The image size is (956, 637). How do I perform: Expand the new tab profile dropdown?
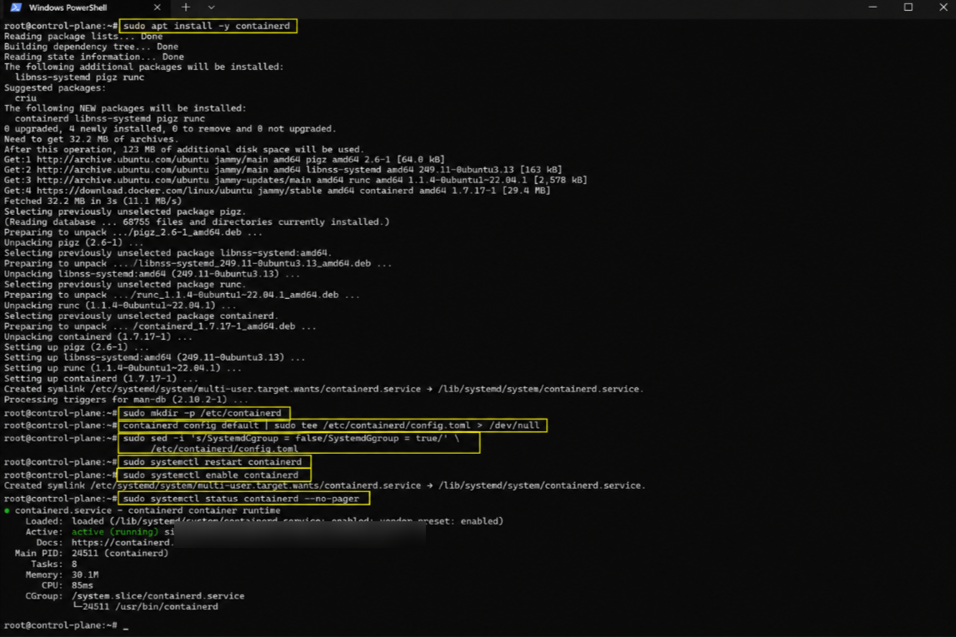point(211,7)
